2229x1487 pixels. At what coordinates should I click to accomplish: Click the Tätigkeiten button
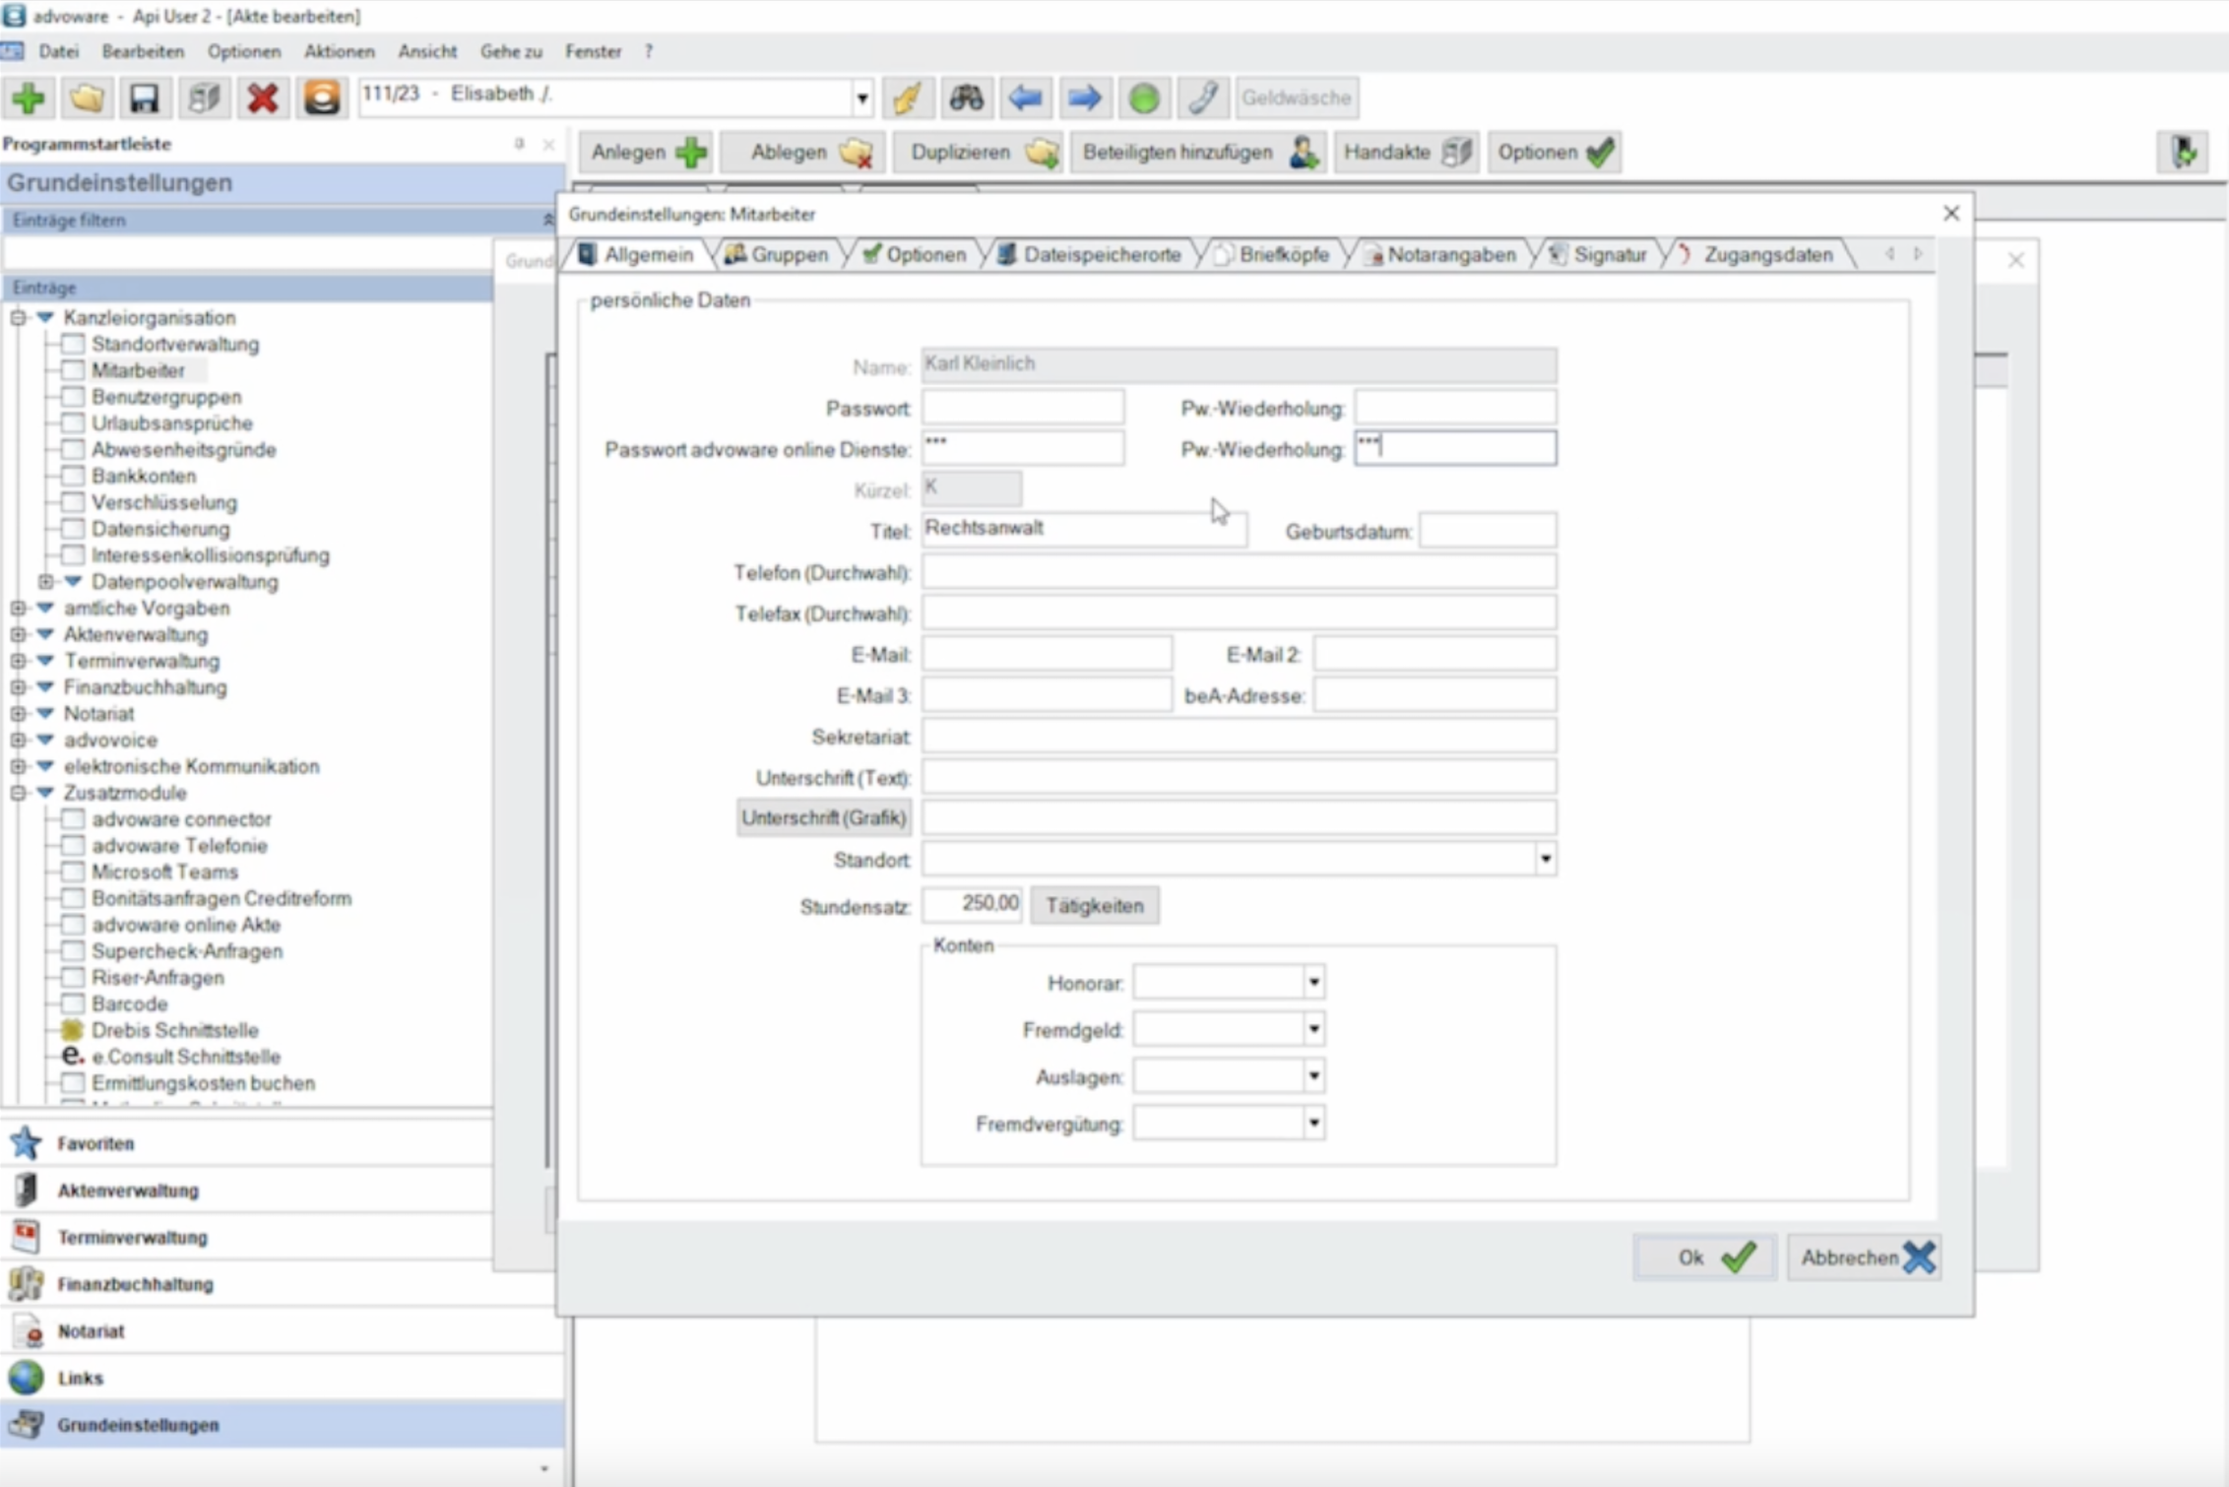tap(1095, 906)
